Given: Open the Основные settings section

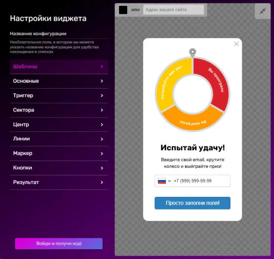Looking at the screenshot, I should (59, 81).
